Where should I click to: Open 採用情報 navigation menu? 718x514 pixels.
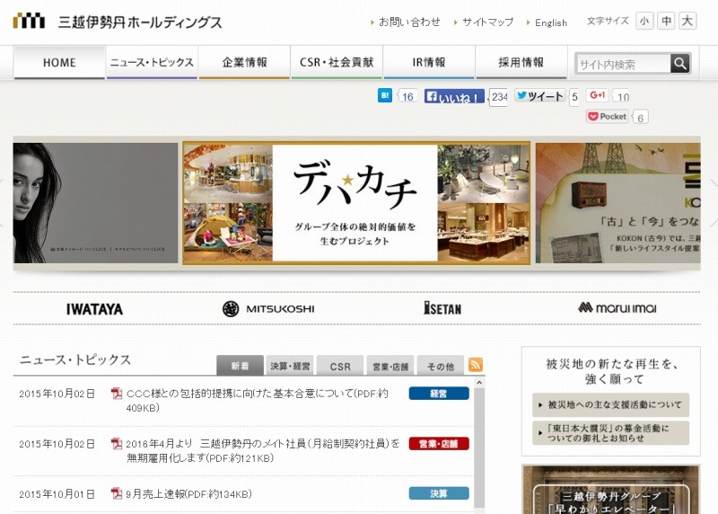click(x=521, y=62)
